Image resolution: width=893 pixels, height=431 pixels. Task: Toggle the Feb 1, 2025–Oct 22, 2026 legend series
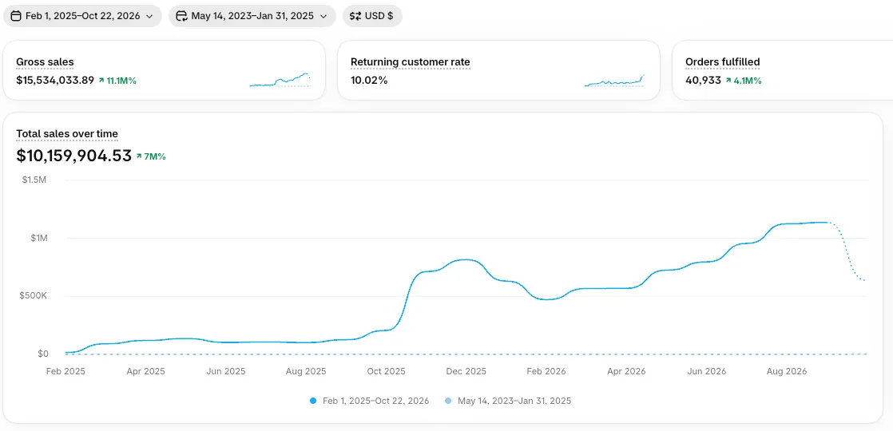tap(370, 401)
